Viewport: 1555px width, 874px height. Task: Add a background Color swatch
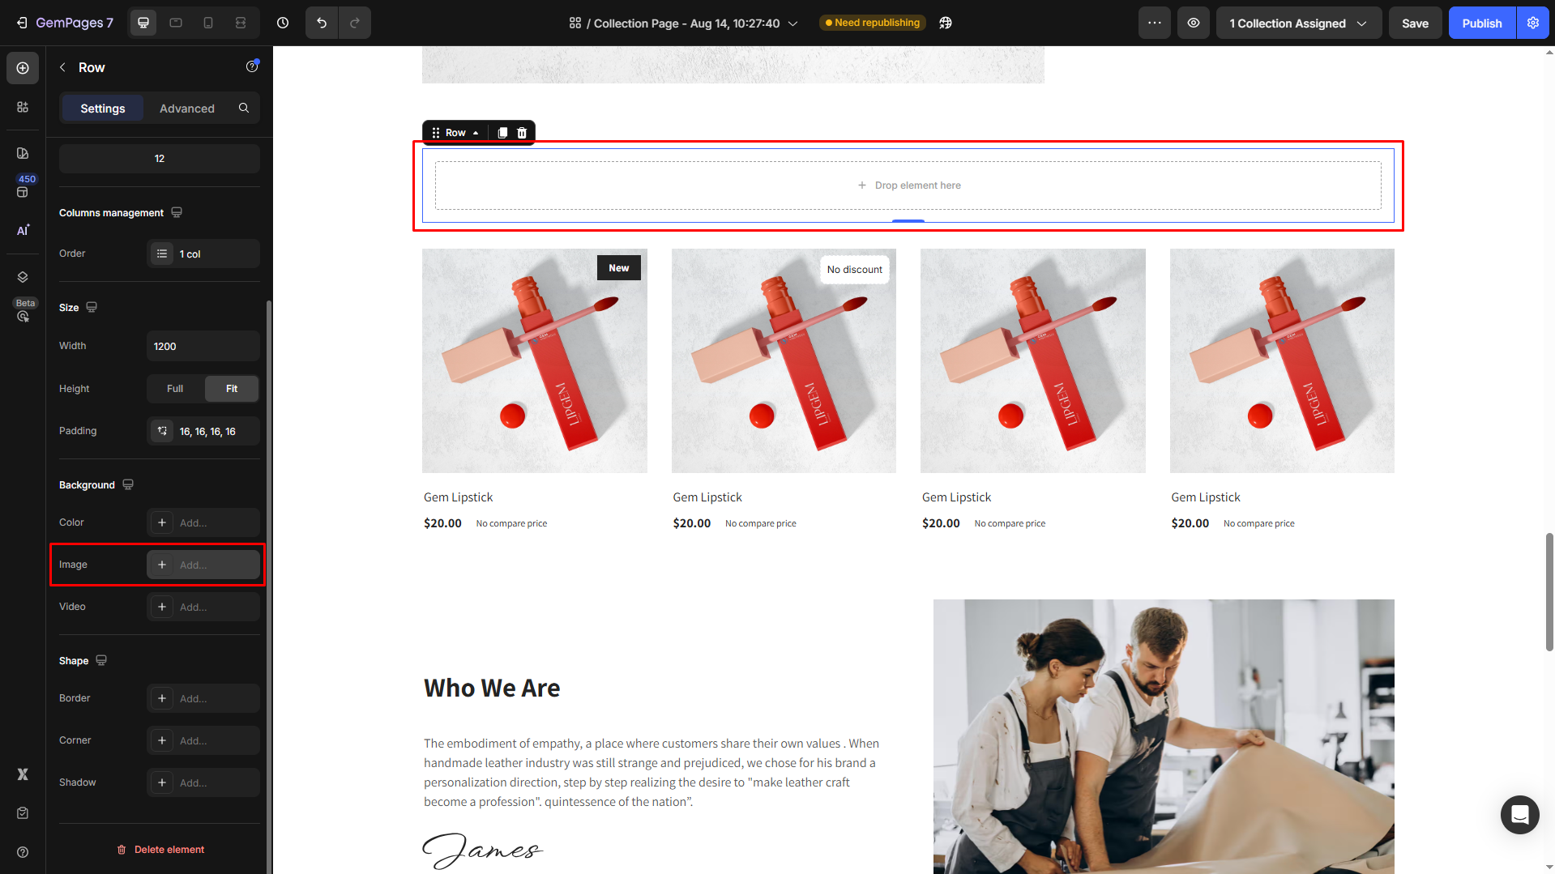[x=203, y=522]
